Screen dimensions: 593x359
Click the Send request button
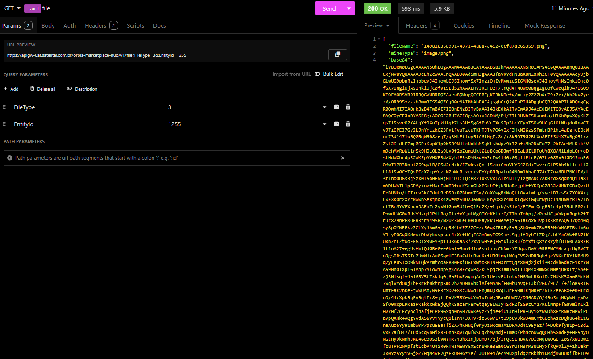[329, 8]
